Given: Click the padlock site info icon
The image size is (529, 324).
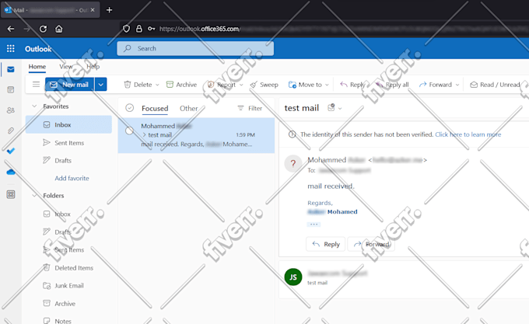Looking at the screenshot, I should click(x=139, y=29).
